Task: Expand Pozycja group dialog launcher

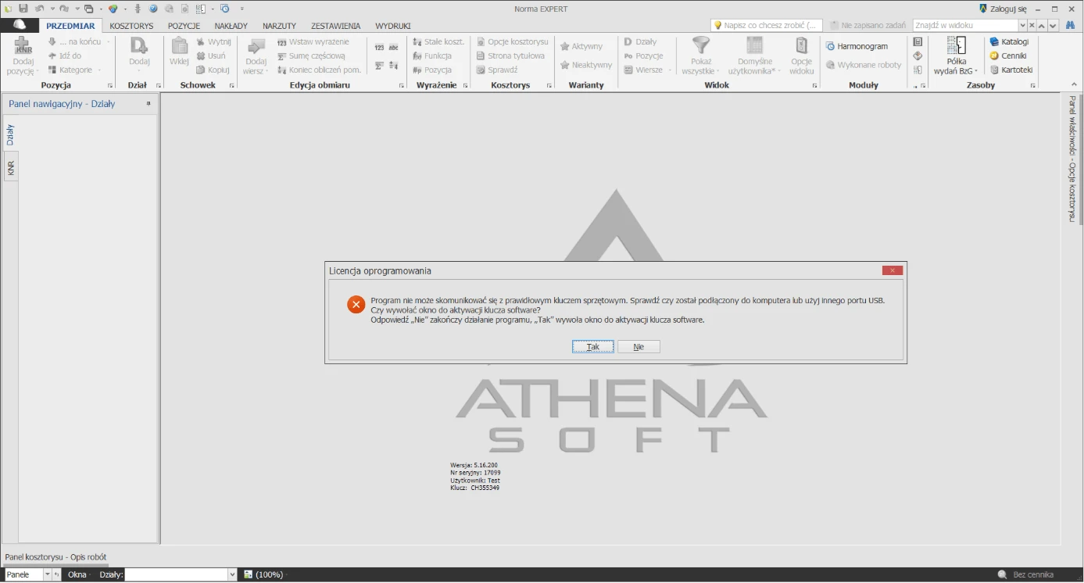Action: 110,85
